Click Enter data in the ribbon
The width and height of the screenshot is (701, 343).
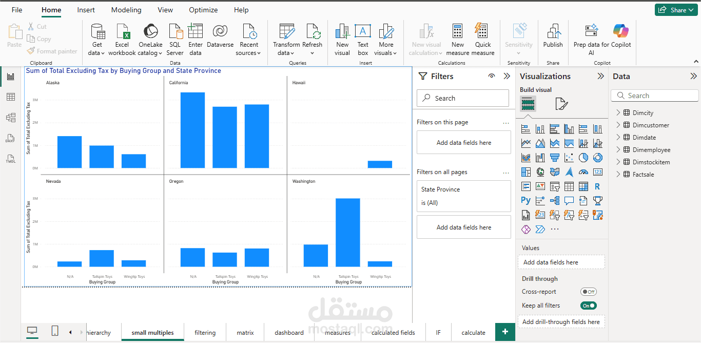coord(196,40)
